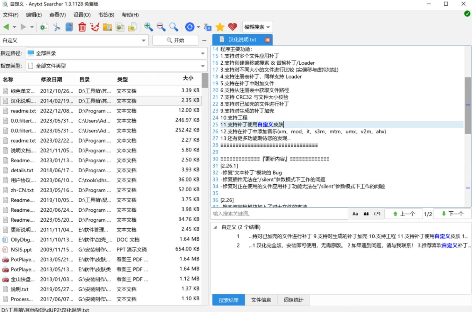The image size is (472, 312).
Task: Toggle the (.*) regex search option
Action: click(377, 214)
